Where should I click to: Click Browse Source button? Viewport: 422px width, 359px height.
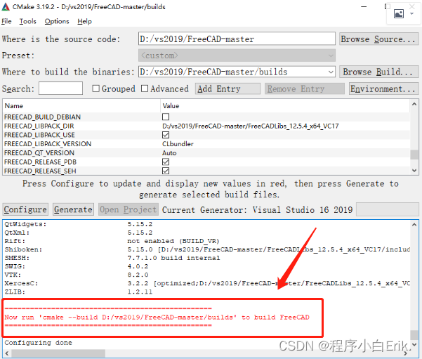click(379, 39)
